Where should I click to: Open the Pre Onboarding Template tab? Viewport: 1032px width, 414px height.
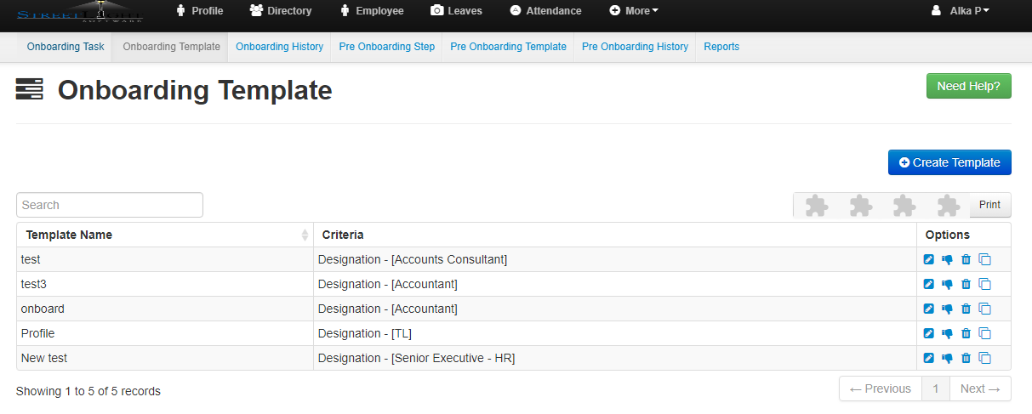click(508, 47)
